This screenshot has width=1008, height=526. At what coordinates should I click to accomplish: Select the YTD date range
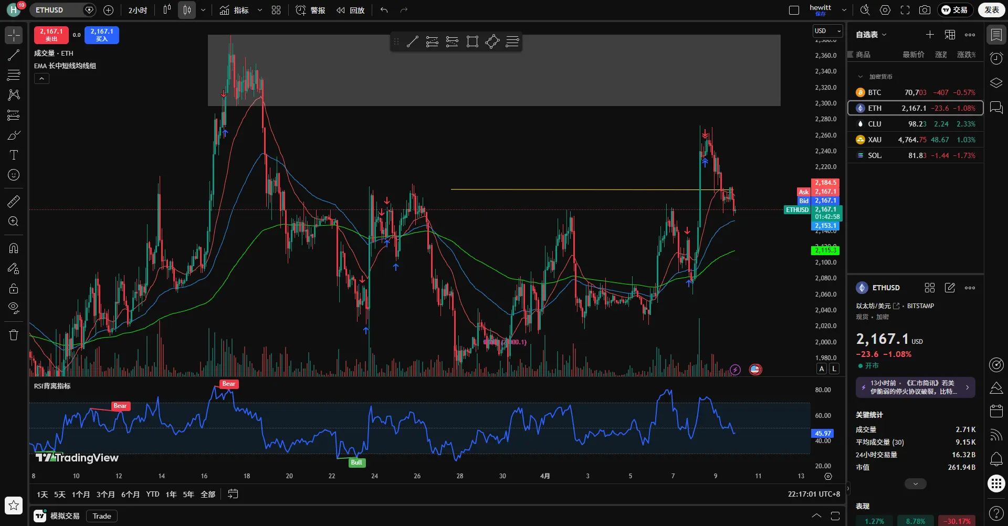point(153,495)
